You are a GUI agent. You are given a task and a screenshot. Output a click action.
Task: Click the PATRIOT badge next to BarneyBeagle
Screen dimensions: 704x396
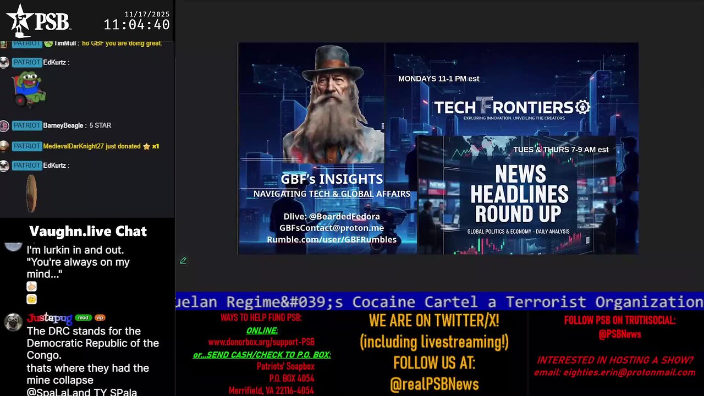click(x=26, y=125)
